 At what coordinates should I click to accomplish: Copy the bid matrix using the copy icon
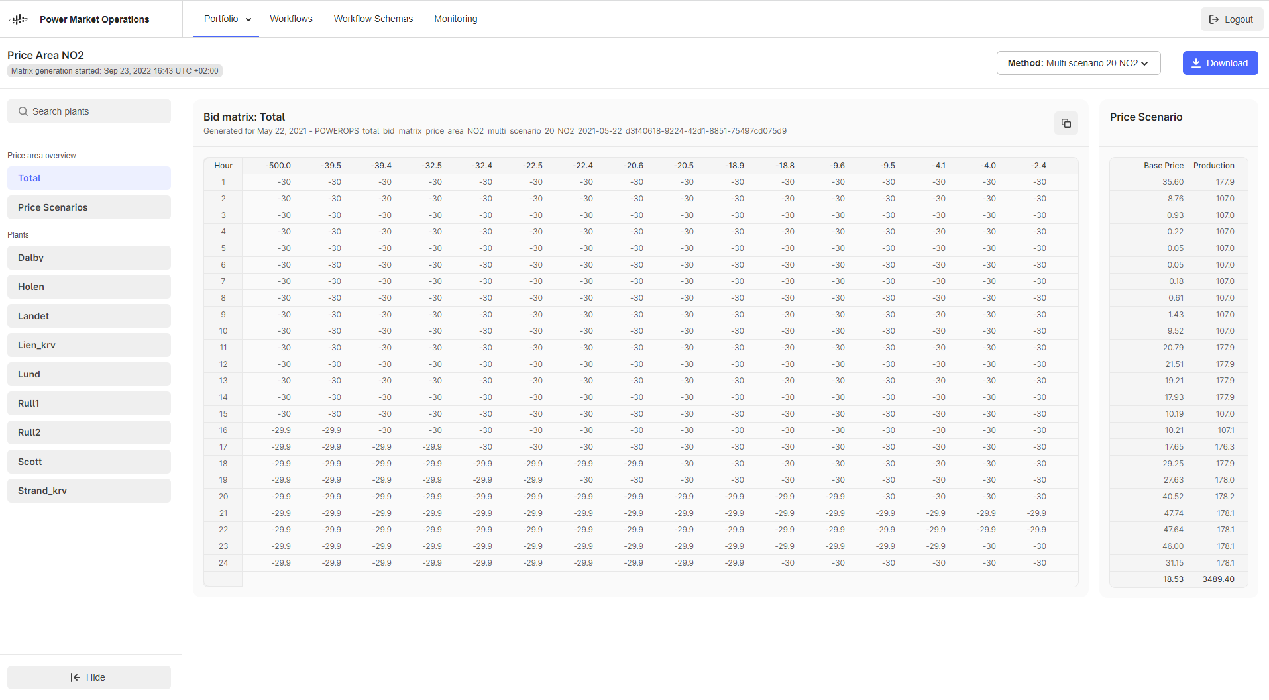[x=1066, y=123]
